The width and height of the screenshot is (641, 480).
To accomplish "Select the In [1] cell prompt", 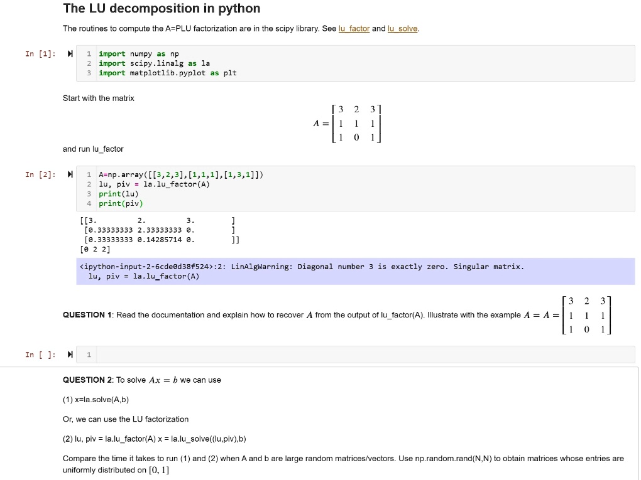I will click(x=38, y=54).
